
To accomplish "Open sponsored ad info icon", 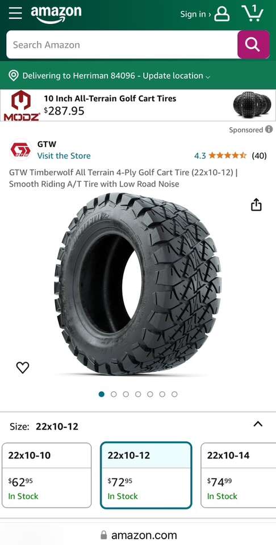I will (269, 129).
